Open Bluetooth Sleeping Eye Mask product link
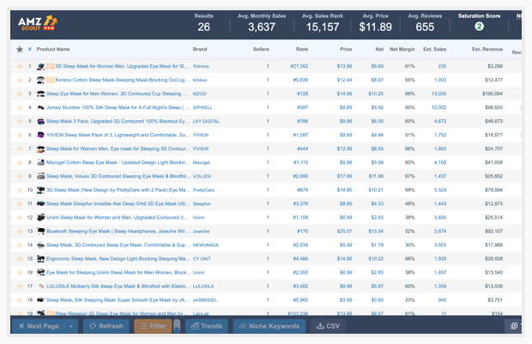 click(x=118, y=232)
